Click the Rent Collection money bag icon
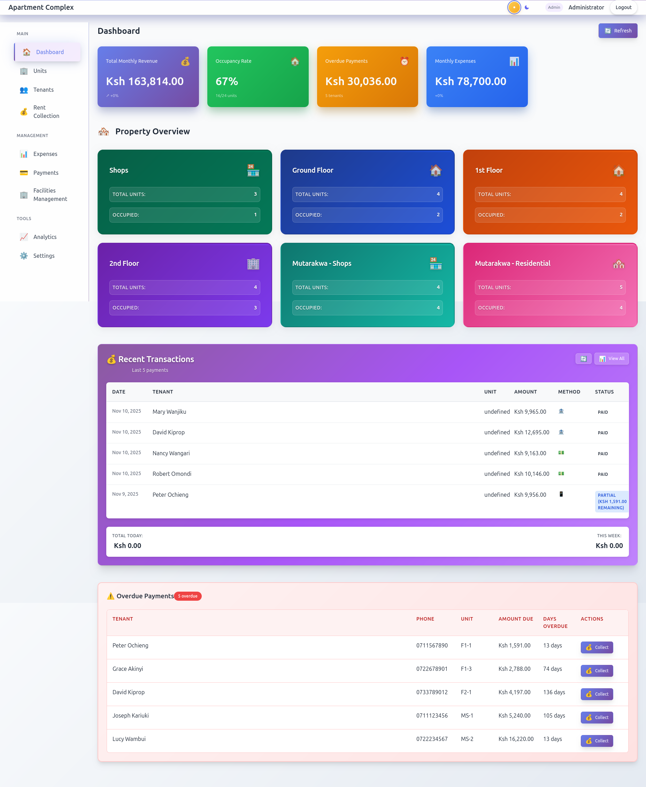646x787 pixels. pyautogui.click(x=24, y=112)
